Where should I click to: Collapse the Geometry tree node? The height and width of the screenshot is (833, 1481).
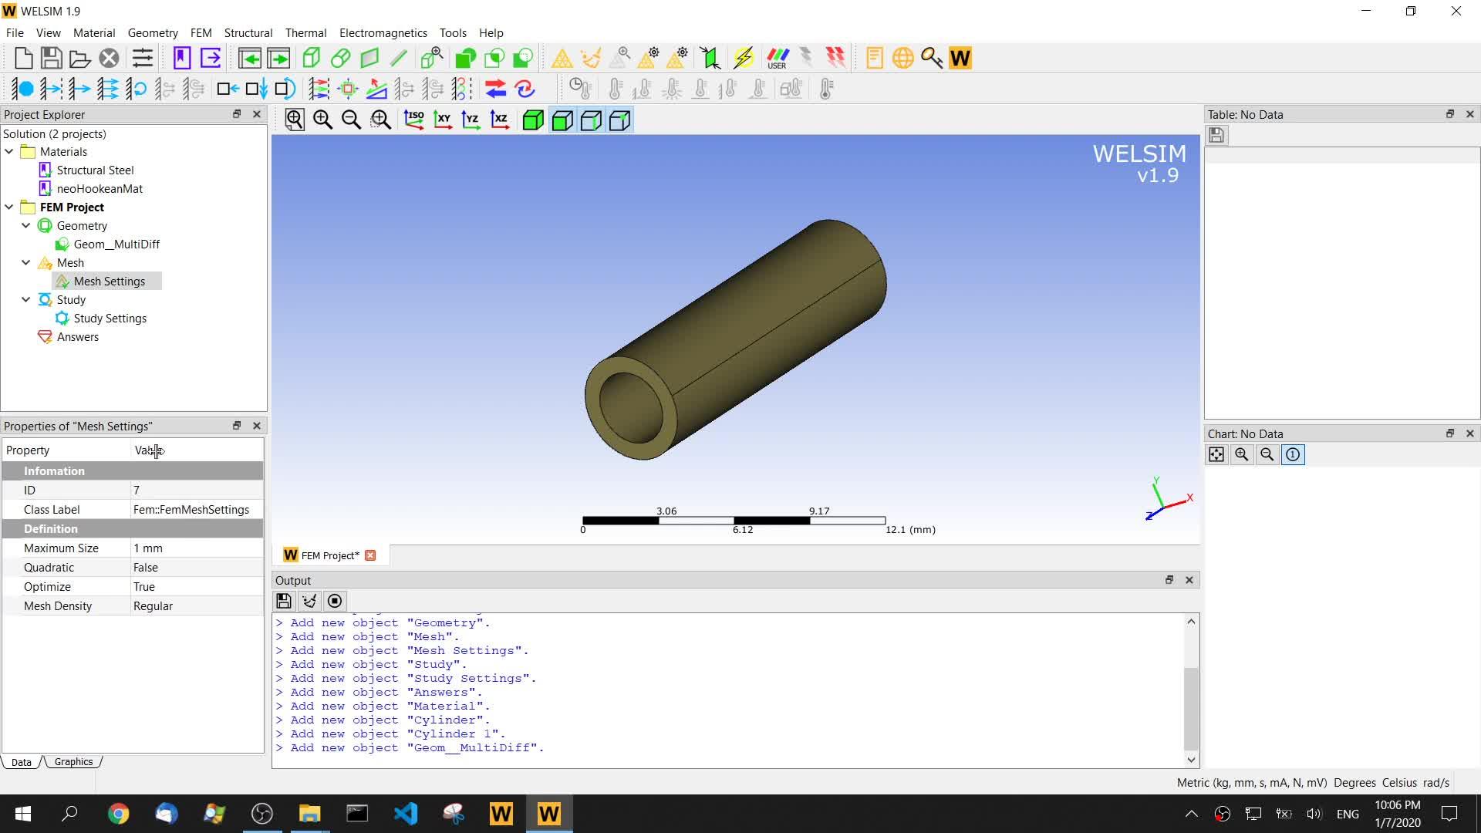[x=26, y=226]
